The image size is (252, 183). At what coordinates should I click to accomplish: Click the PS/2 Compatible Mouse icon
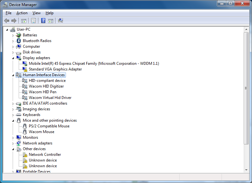coord(25,126)
